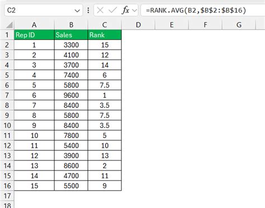
Task: Click the Rank cell showing 6
Action: click(x=105, y=75)
